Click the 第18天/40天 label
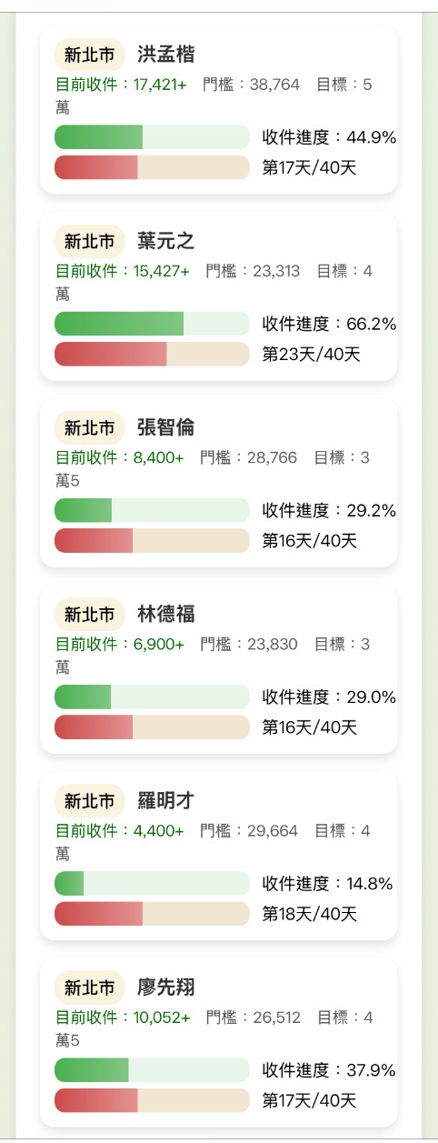 point(309,914)
